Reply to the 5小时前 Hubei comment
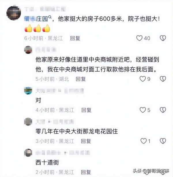The width and height of the screenshot is (173, 177). [81, 79]
